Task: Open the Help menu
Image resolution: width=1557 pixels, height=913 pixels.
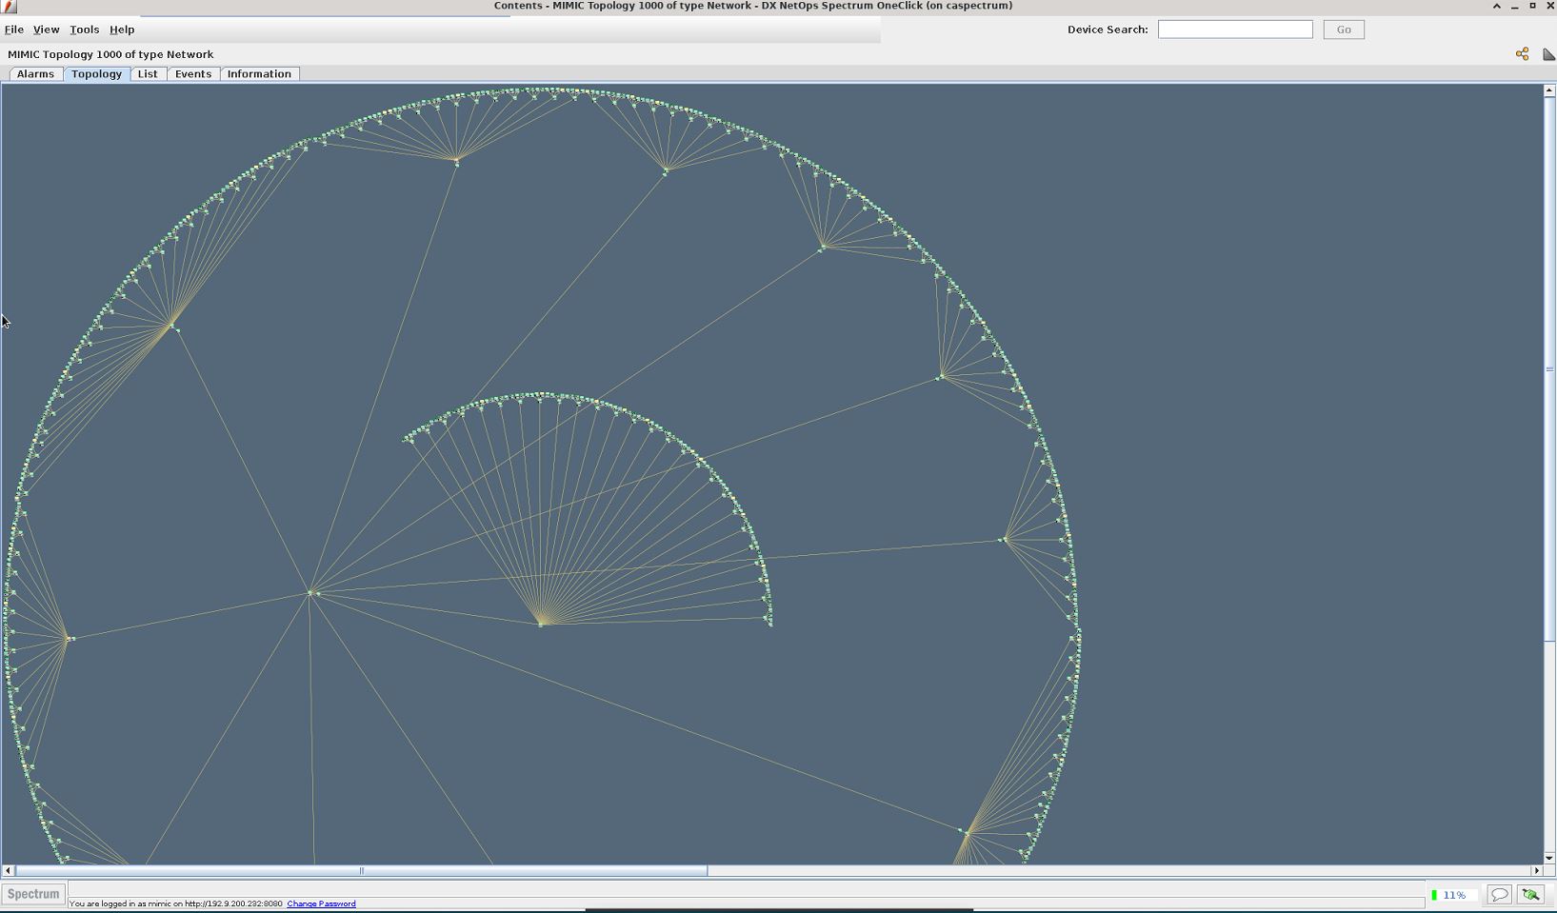Action: point(122,30)
